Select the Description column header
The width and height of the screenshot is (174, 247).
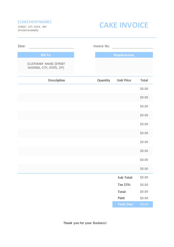pyautogui.click(x=57, y=80)
